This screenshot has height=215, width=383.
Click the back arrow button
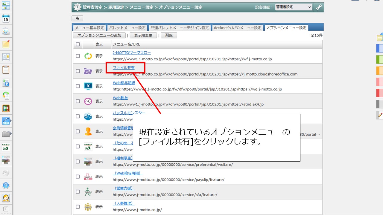click(x=77, y=19)
